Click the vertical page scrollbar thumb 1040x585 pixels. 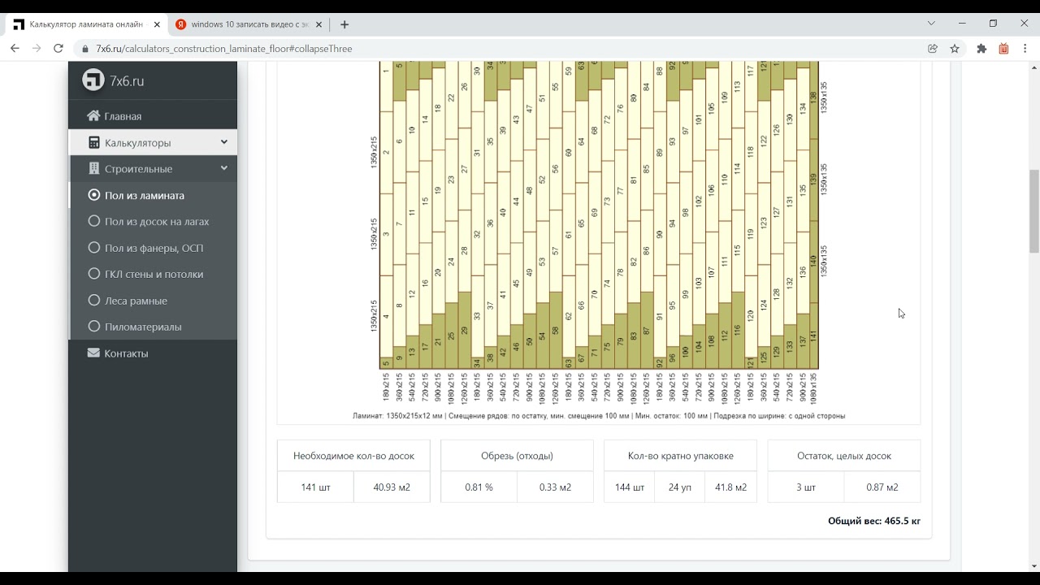pyautogui.click(x=1033, y=211)
